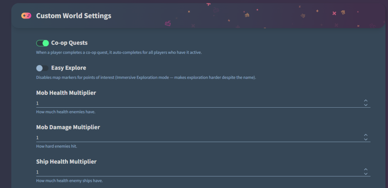Lower Ship Health Multiplier with down arrow

[x=366, y=174]
